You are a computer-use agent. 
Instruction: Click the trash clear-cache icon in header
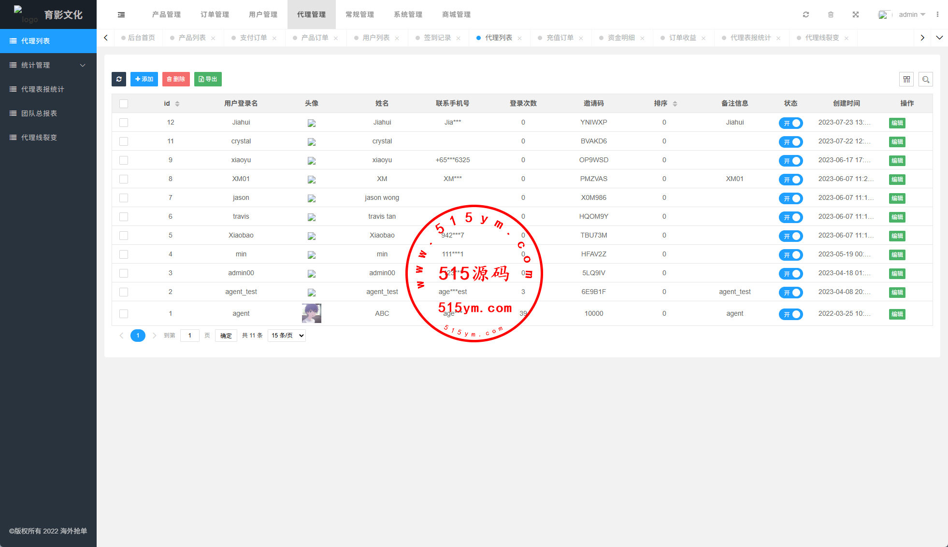(x=831, y=14)
